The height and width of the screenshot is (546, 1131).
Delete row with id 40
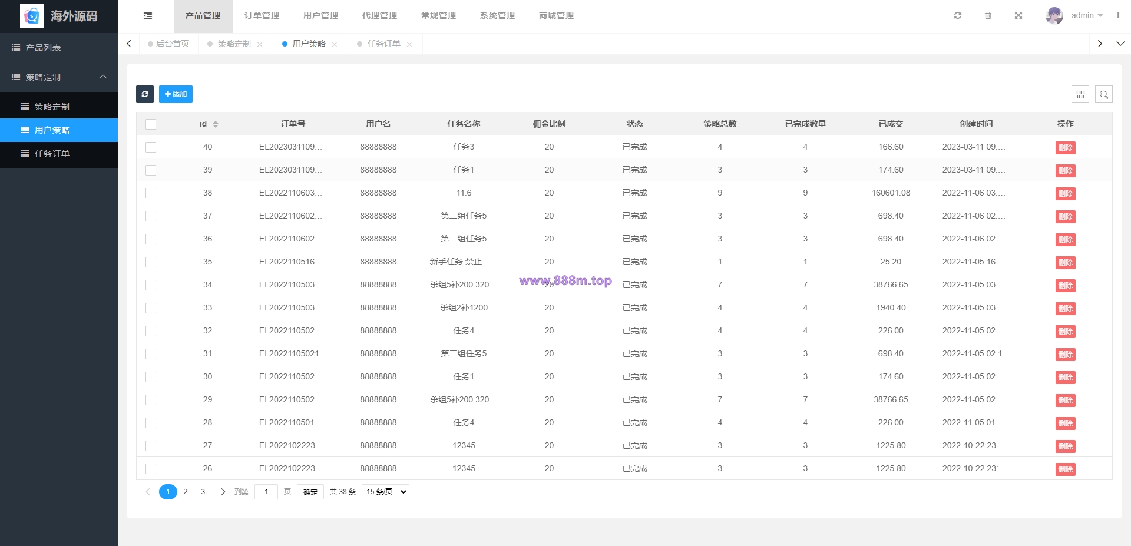[x=1065, y=148]
